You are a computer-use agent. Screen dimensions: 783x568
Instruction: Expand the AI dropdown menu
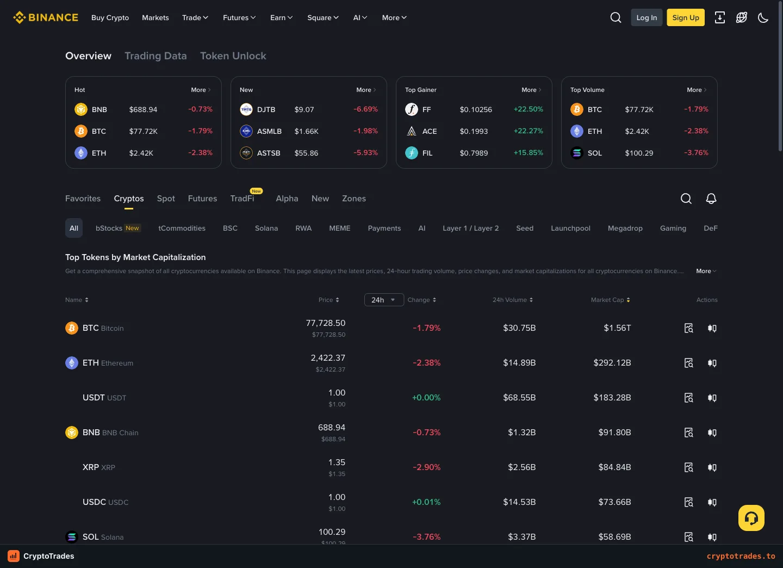361,17
